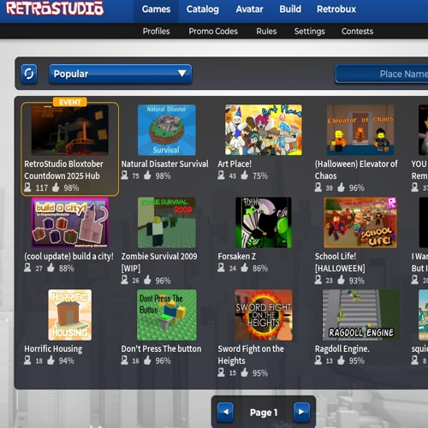Click player icon under Forsaken Z
The height and width of the screenshot is (428, 428).
[221, 268]
